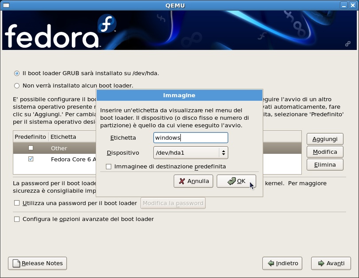Click the document icon on Release Notes
The height and width of the screenshot is (278, 359).
pyautogui.click(x=16, y=263)
